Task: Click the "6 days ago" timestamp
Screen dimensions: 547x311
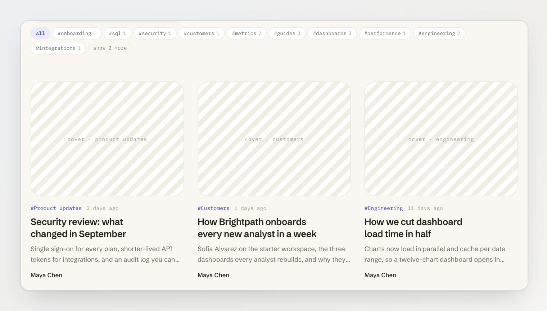Action: [250, 208]
